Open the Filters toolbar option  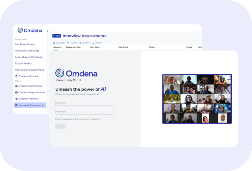(x=72, y=43)
